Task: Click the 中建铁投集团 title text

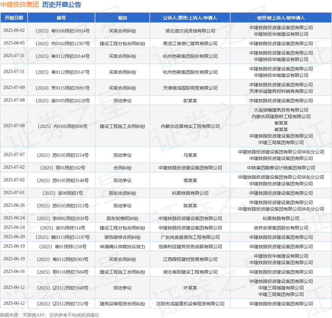Action: coord(19,5)
